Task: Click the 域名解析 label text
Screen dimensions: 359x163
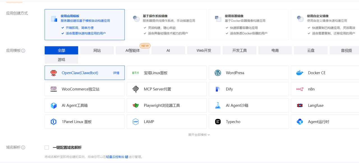Action: [13, 148]
